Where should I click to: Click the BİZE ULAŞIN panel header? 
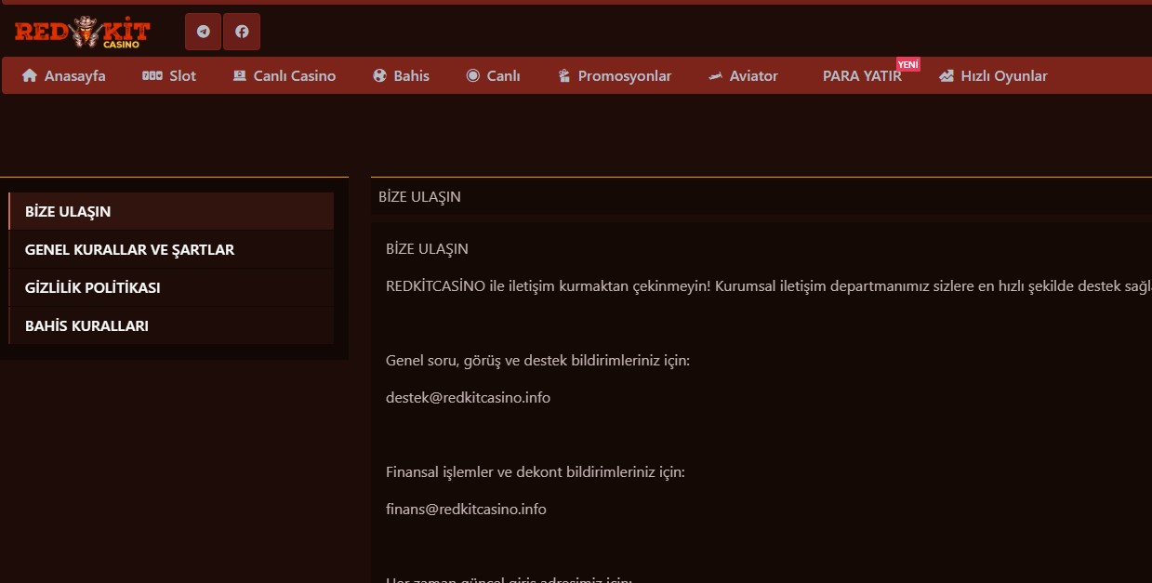click(x=761, y=197)
